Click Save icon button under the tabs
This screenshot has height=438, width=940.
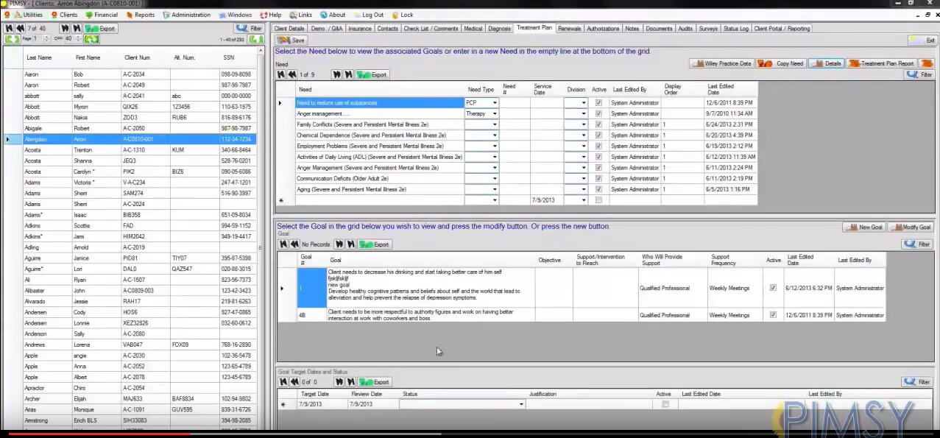tap(291, 40)
